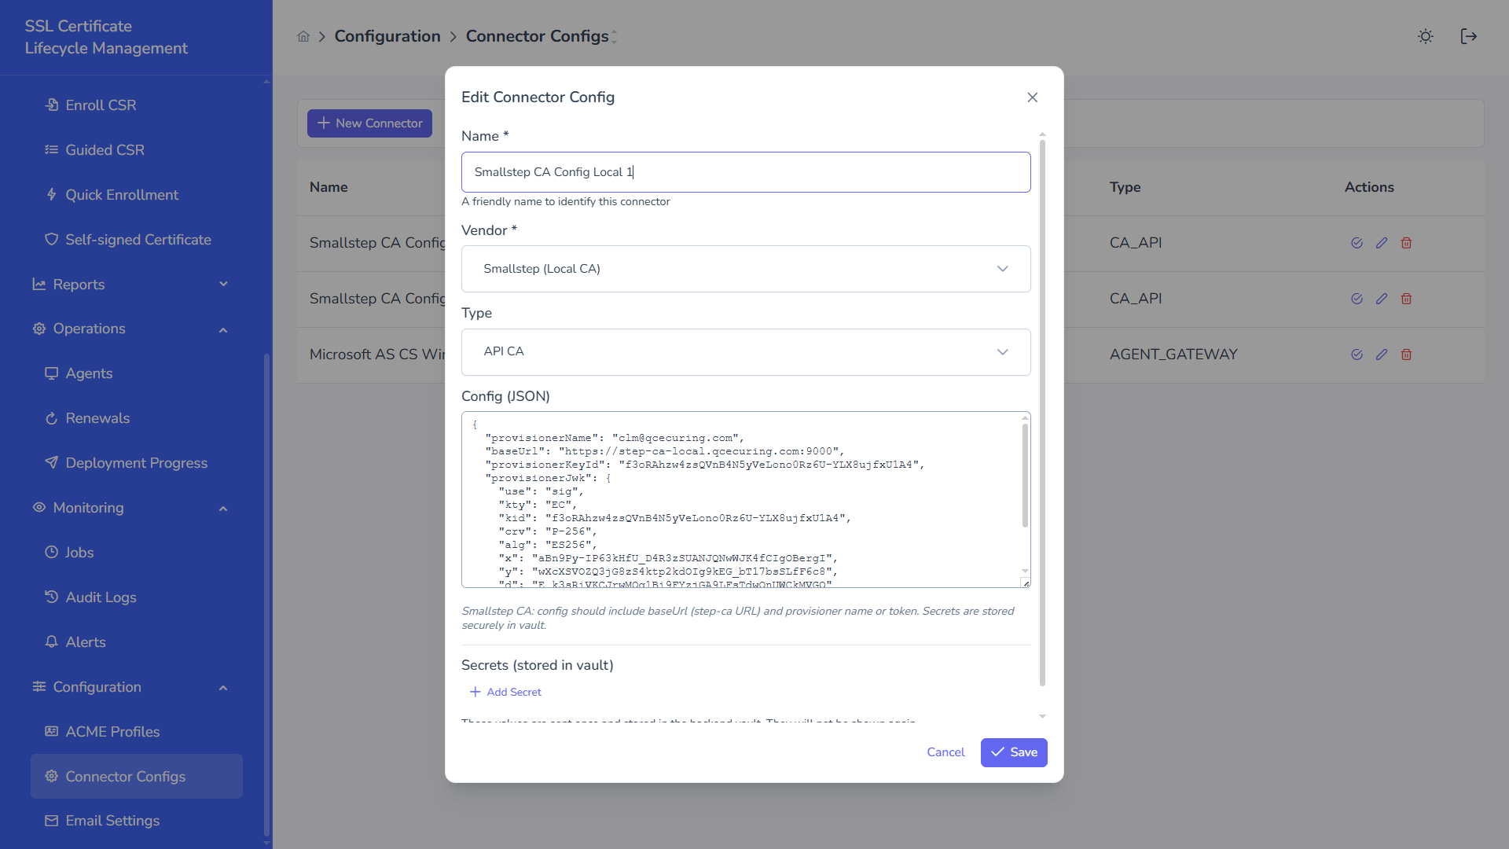Click the logout icon in header
1509x849 pixels.
pyautogui.click(x=1468, y=36)
